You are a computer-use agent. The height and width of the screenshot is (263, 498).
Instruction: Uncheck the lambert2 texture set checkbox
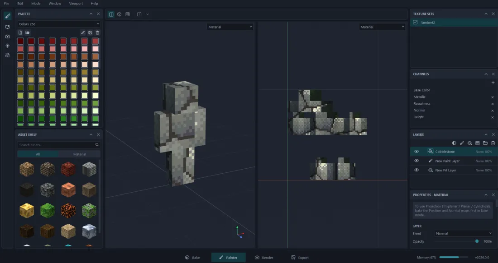[x=415, y=23]
